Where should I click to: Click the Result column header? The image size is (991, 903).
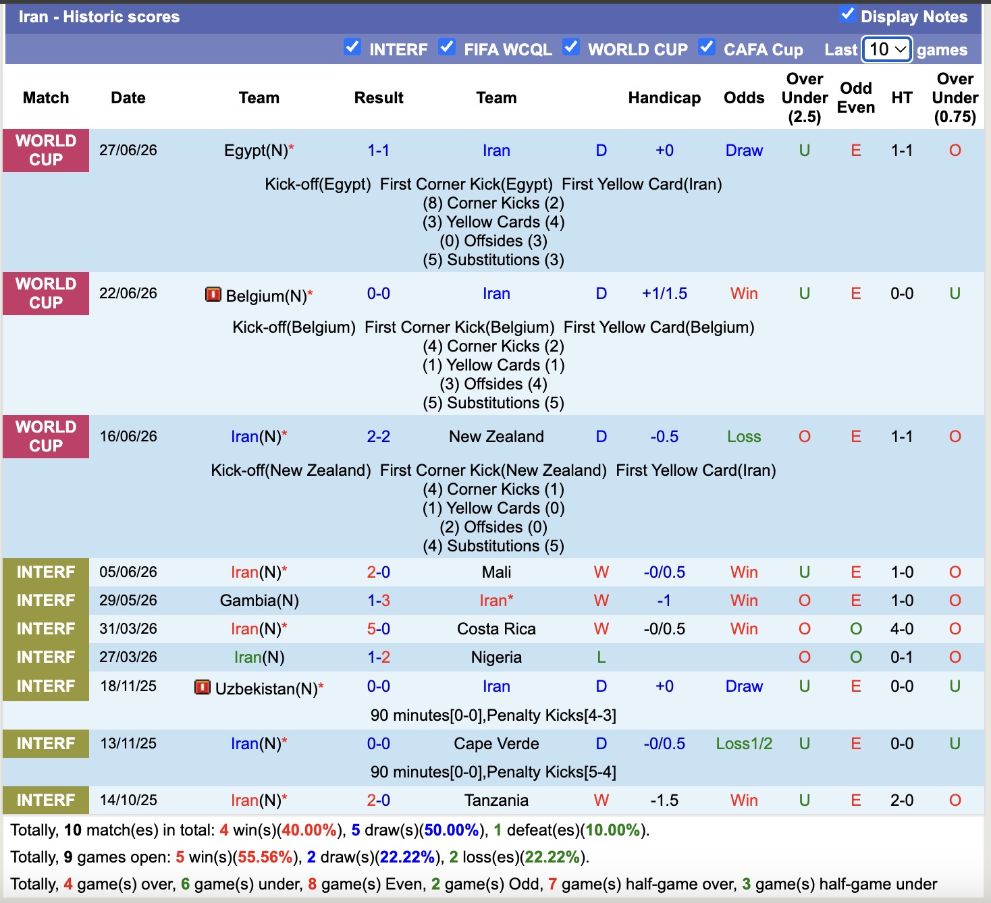(379, 98)
